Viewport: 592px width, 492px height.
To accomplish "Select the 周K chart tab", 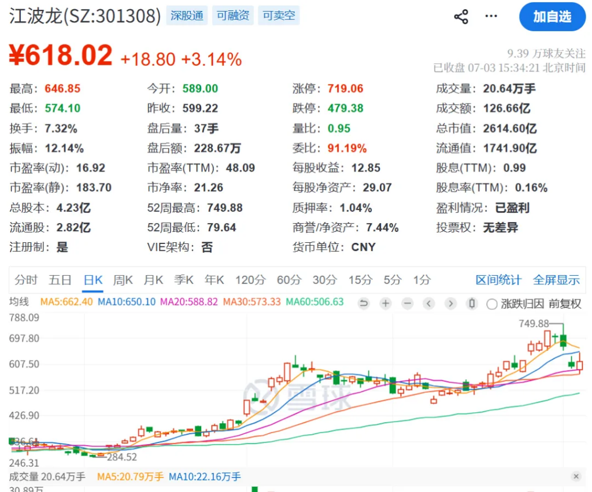I will [123, 280].
